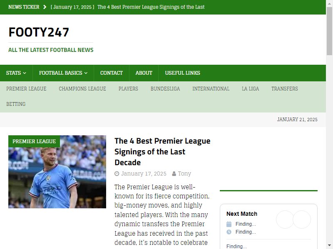Select the Champions League category tab

(82, 89)
